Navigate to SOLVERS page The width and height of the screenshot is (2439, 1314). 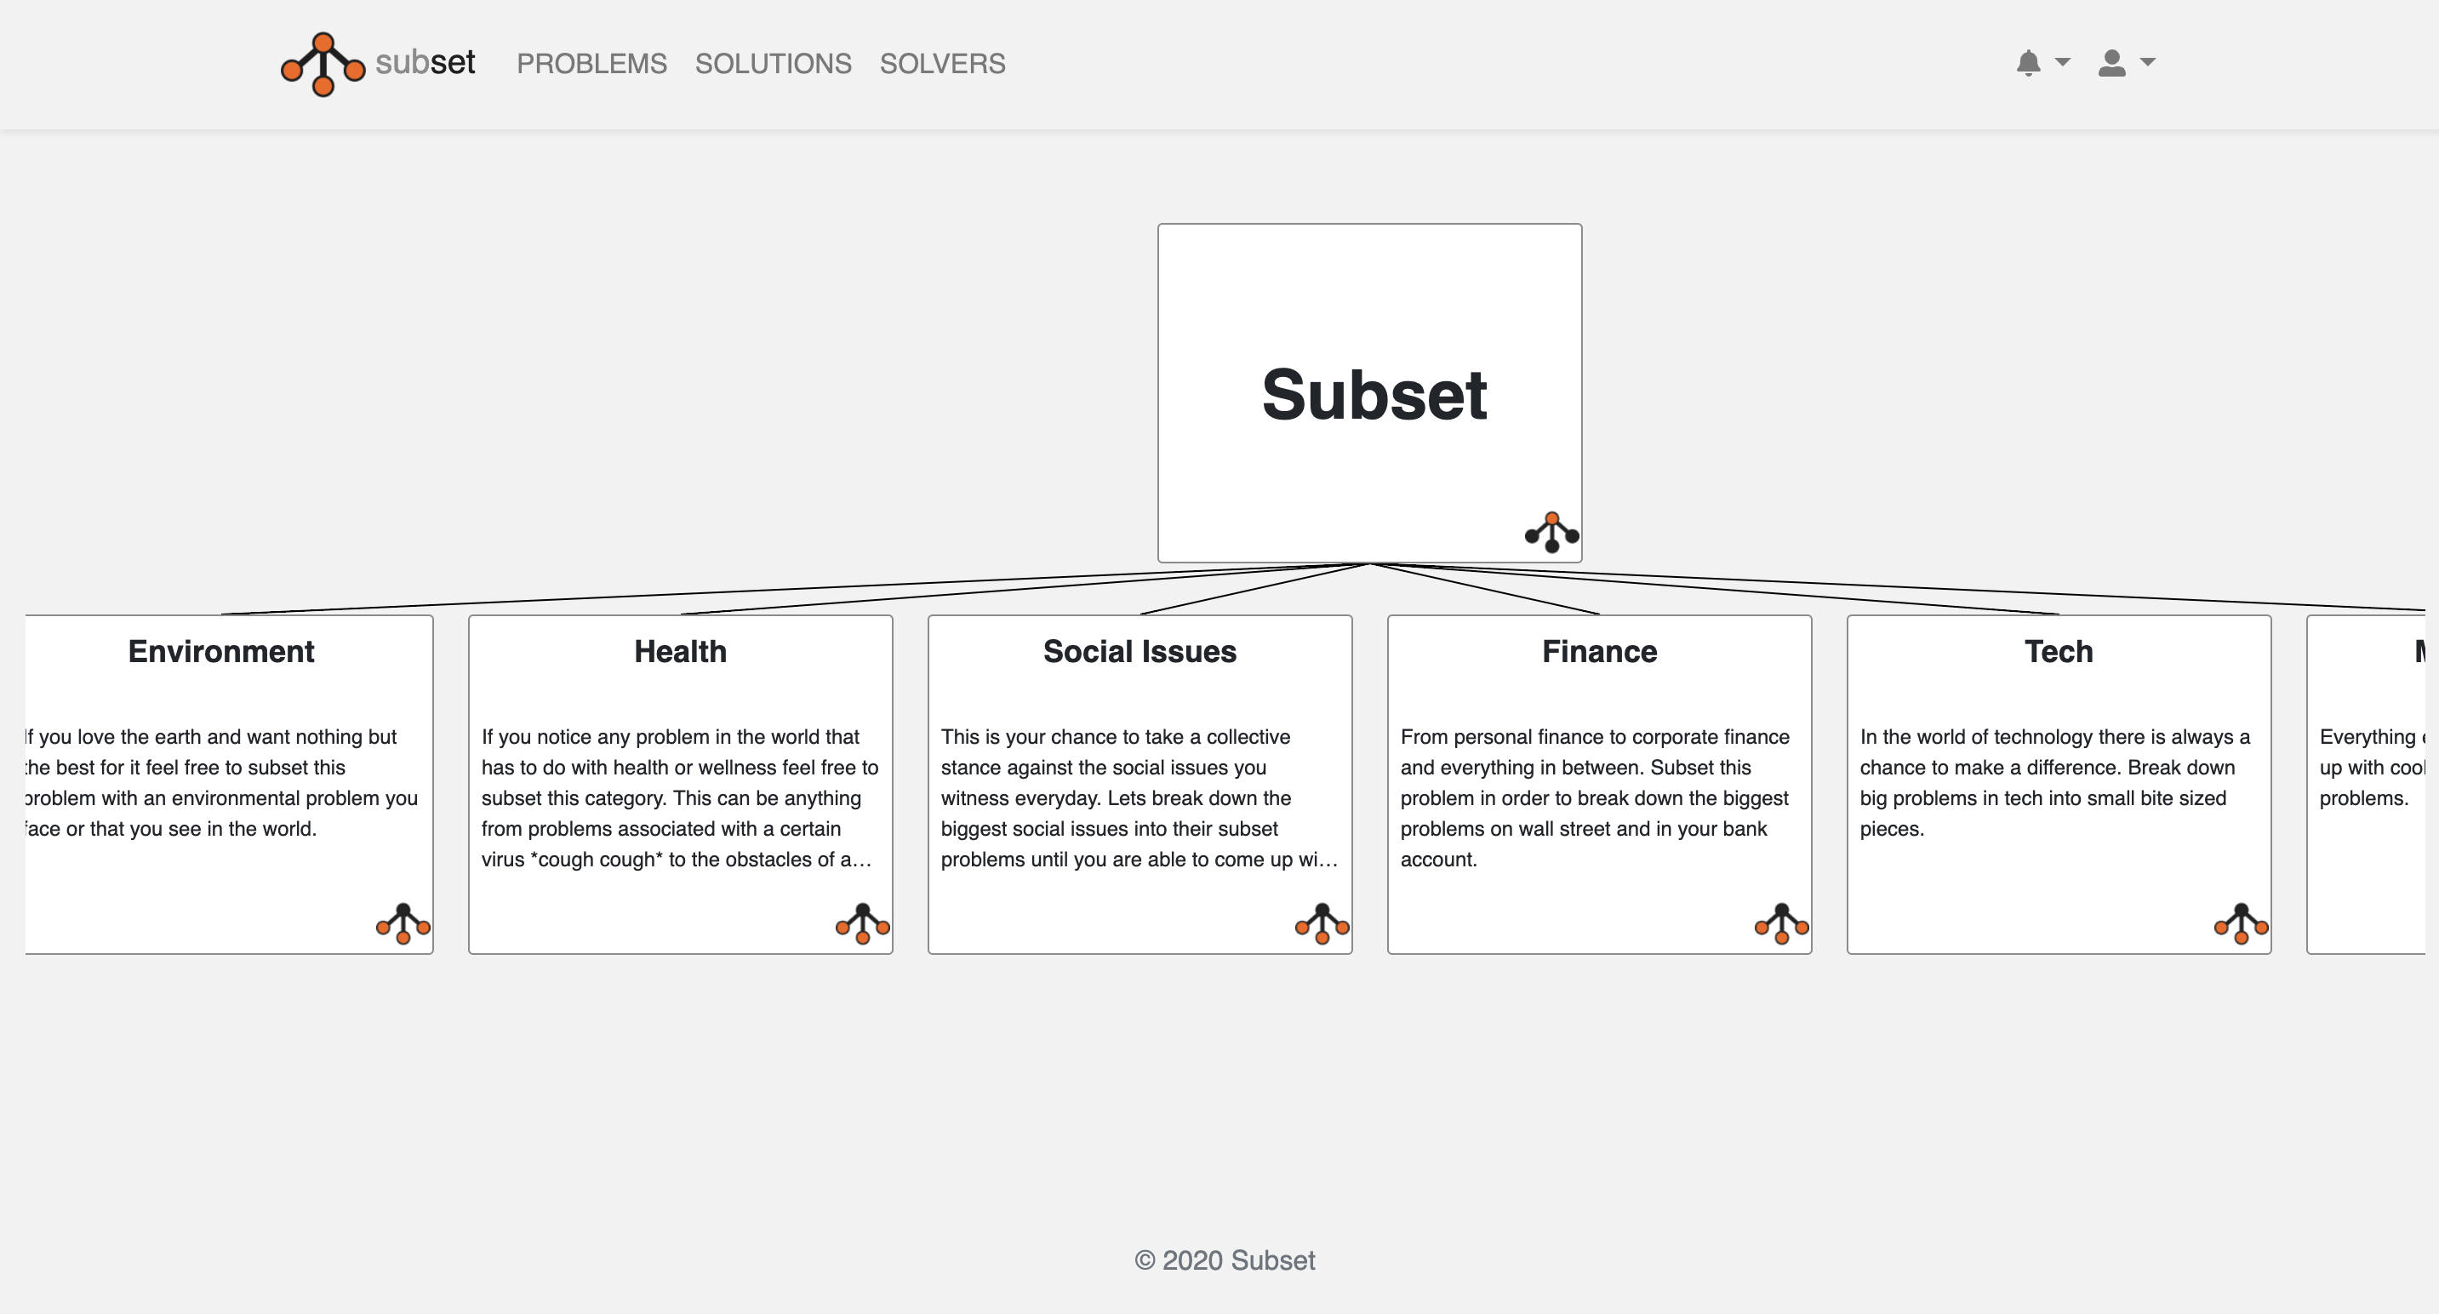pos(942,64)
